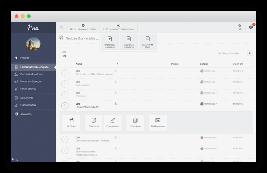Open chat notifications with badge 5
The height and width of the screenshot is (173, 267).
(x=251, y=27)
